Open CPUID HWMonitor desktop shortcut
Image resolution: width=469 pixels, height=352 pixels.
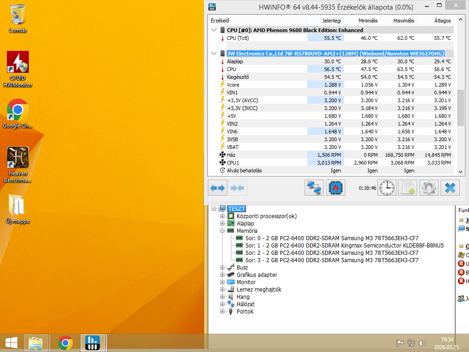[x=18, y=69]
